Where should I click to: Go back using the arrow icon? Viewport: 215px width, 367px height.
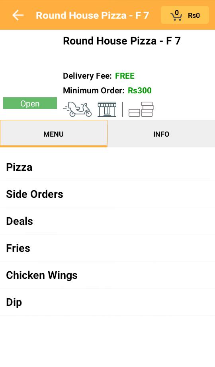point(18,15)
